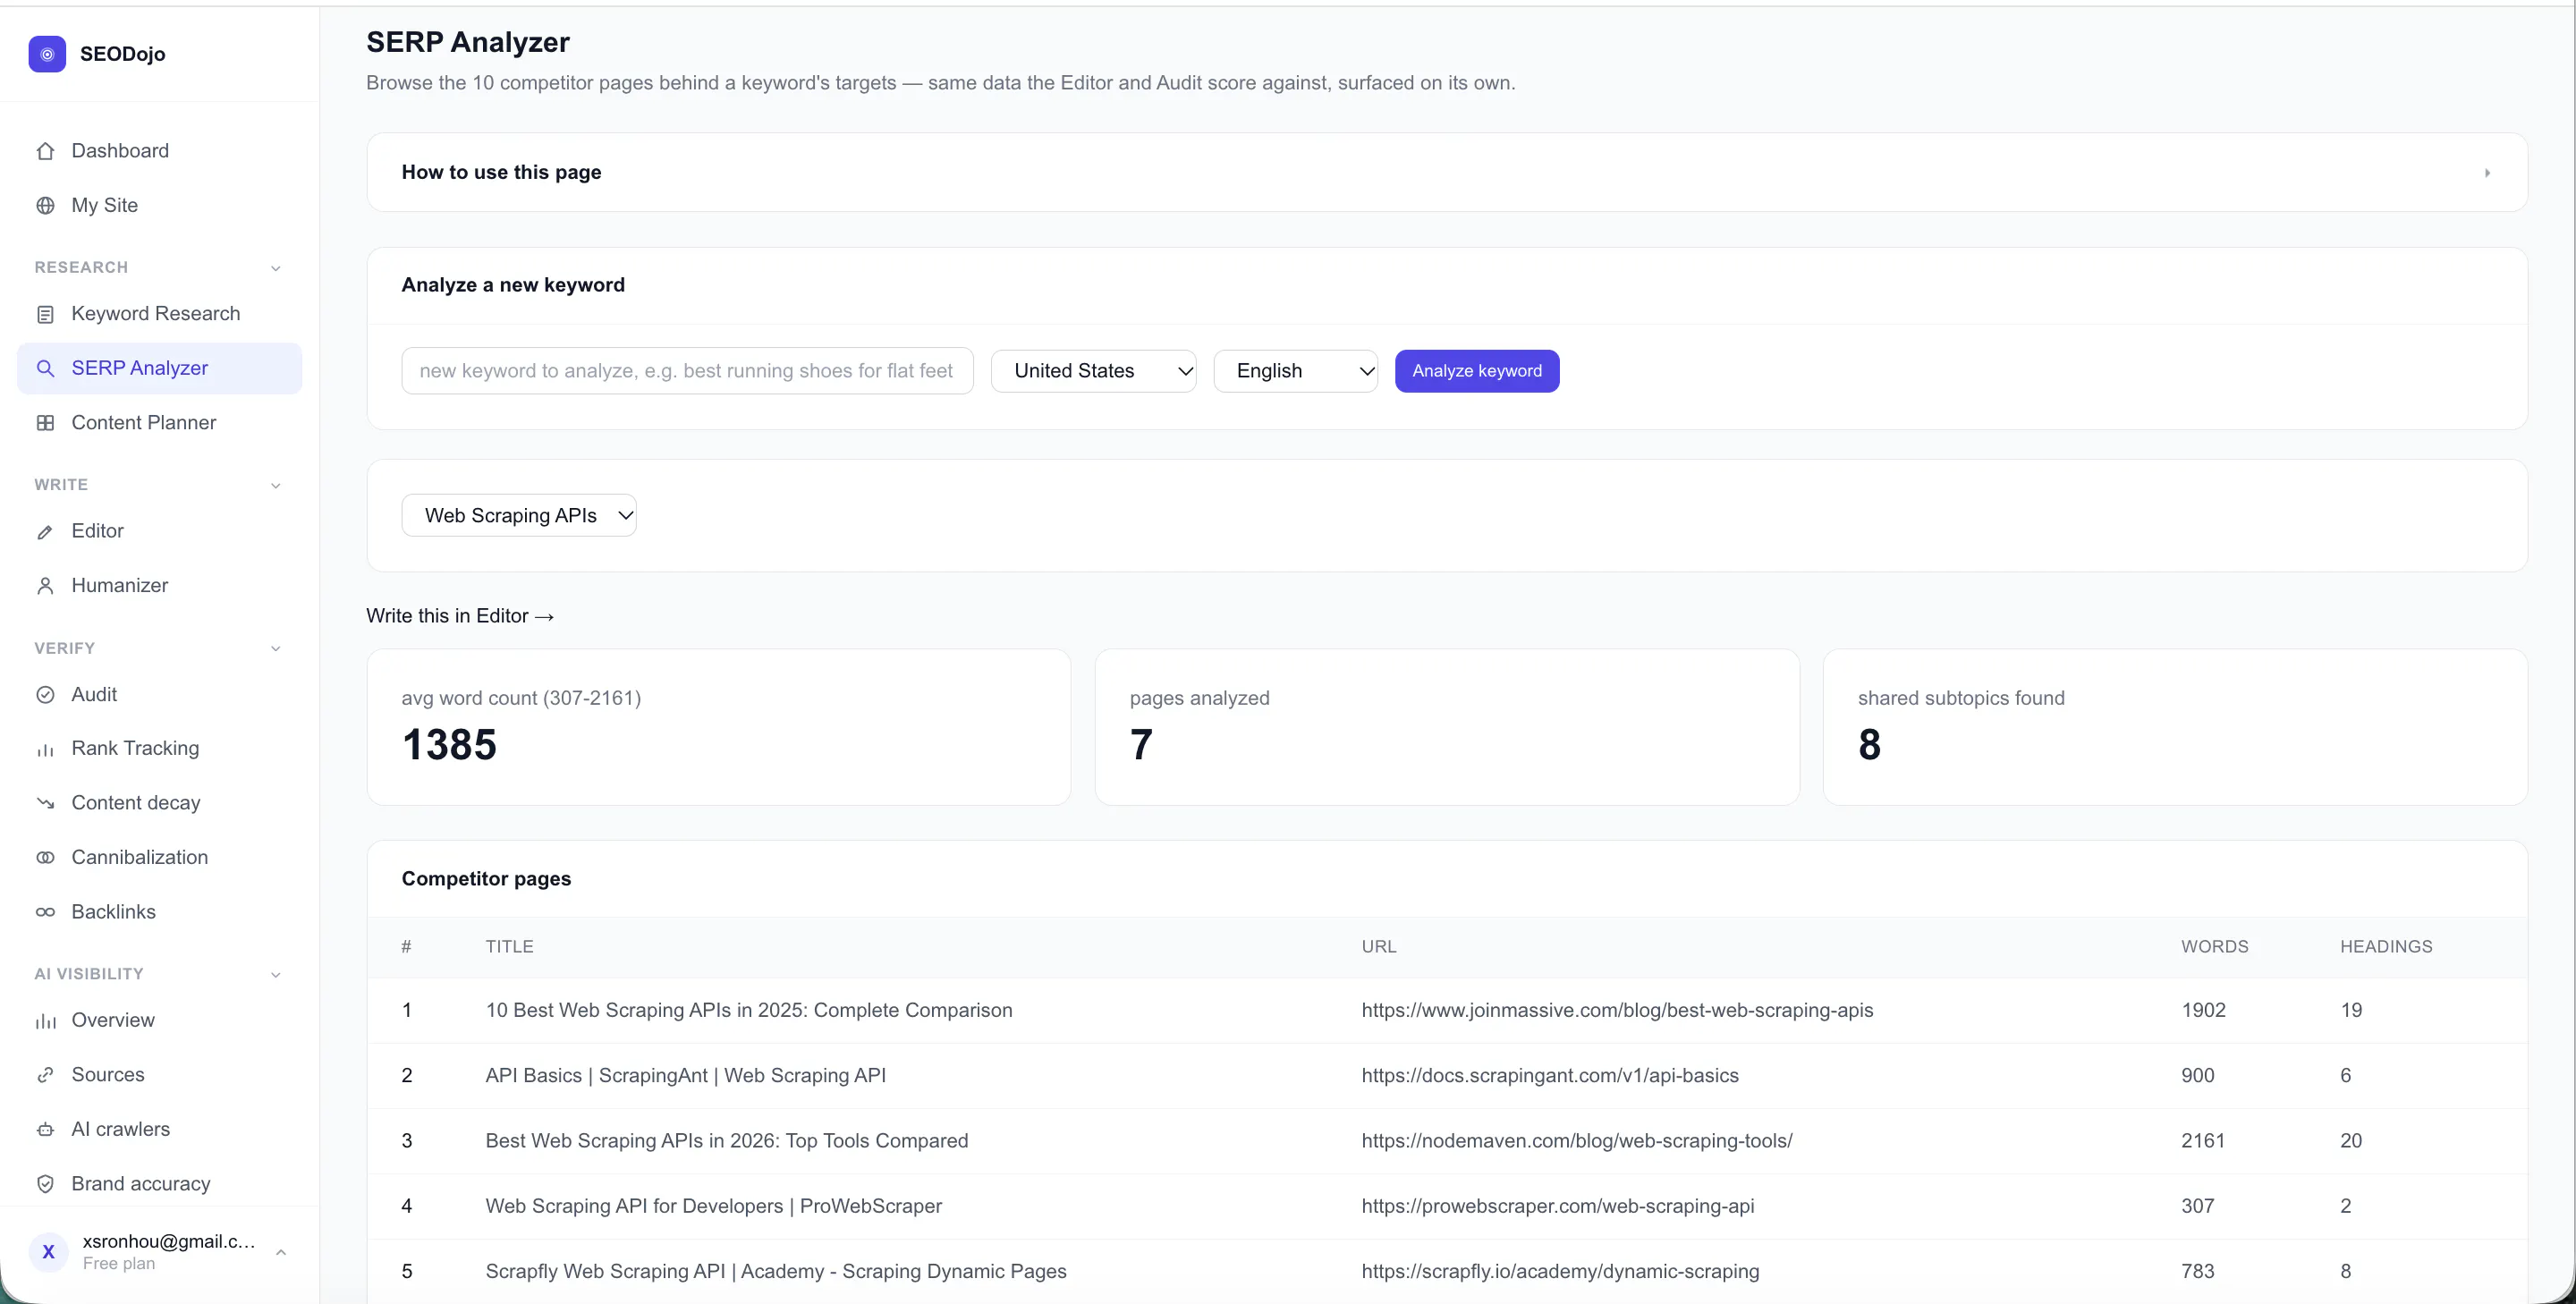Select the API Basics ScrapingAnt title
2576x1304 pixels.
click(685, 1076)
